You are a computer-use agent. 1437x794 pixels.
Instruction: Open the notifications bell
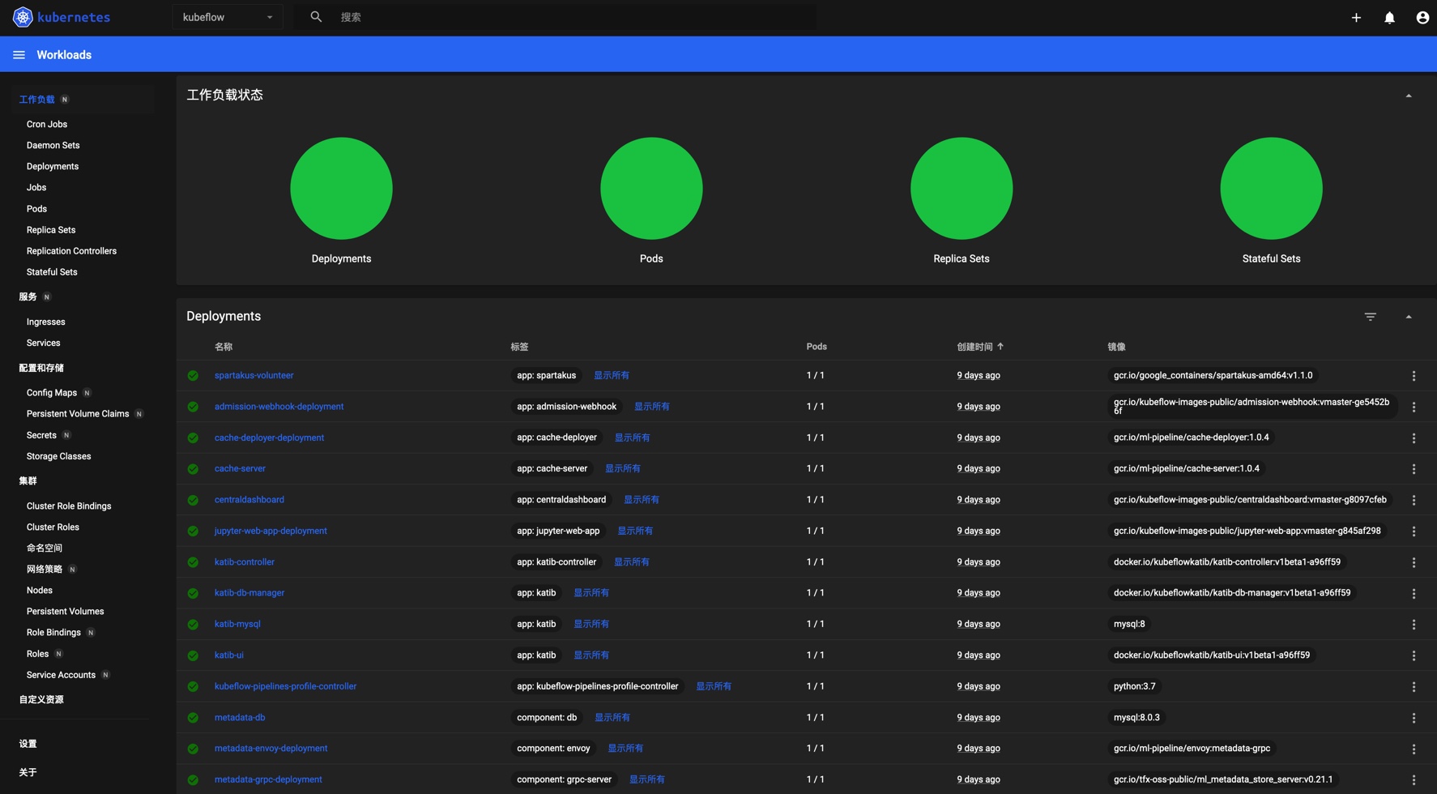point(1389,17)
